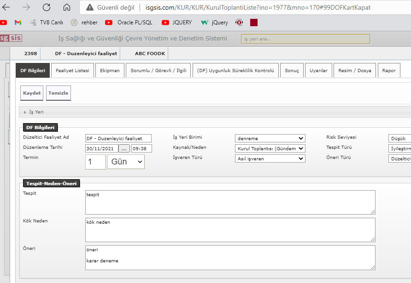Screen dimensions: 411x283
Task: Open the Oracle PL/SQL bookmark
Action: (x=130, y=22)
